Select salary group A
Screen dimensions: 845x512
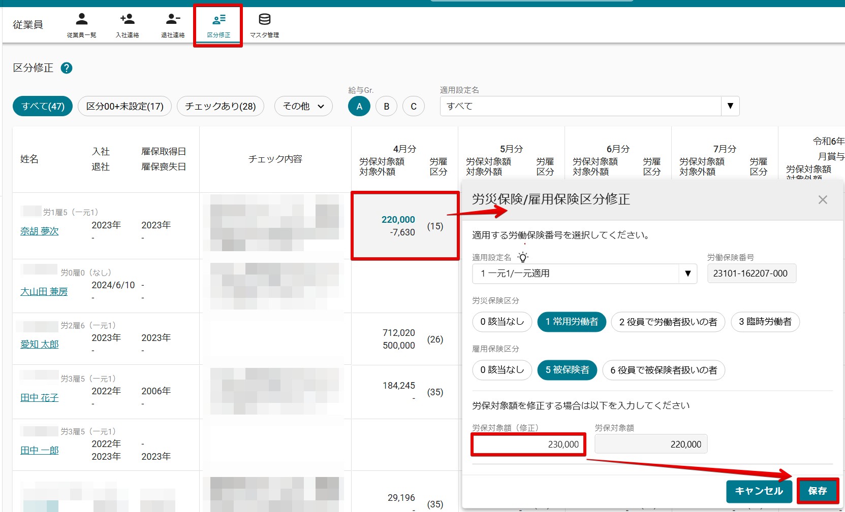pyautogui.click(x=359, y=106)
